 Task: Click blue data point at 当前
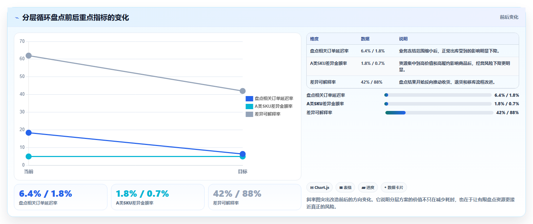[x=28, y=133]
